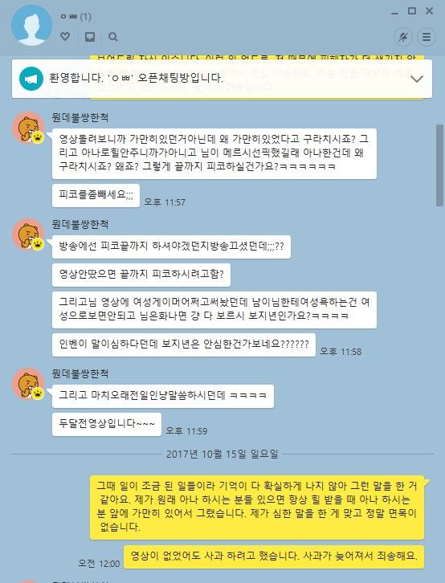Screen dimensions: 445x583
Task: Select the message bubble 두달전영상입니다~~~
Action: tap(107, 424)
